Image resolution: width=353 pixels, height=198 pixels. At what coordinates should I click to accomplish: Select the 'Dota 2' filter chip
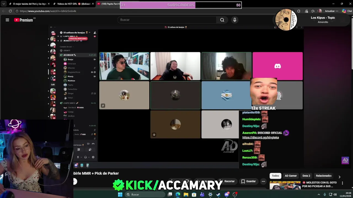click(x=306, y=176)
